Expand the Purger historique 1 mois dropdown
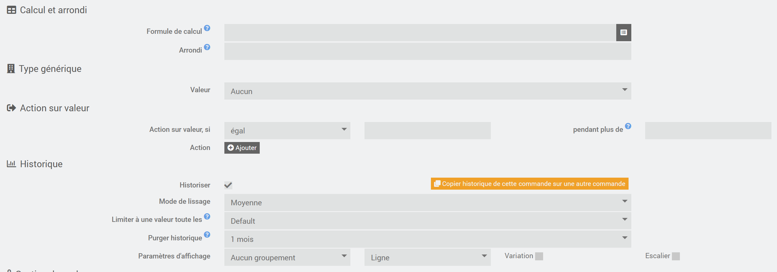The image size is (777, 272). [427, 239]
